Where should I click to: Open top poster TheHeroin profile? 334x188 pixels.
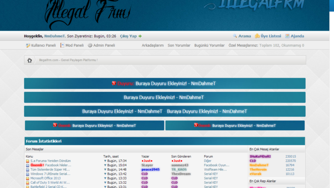258,170
